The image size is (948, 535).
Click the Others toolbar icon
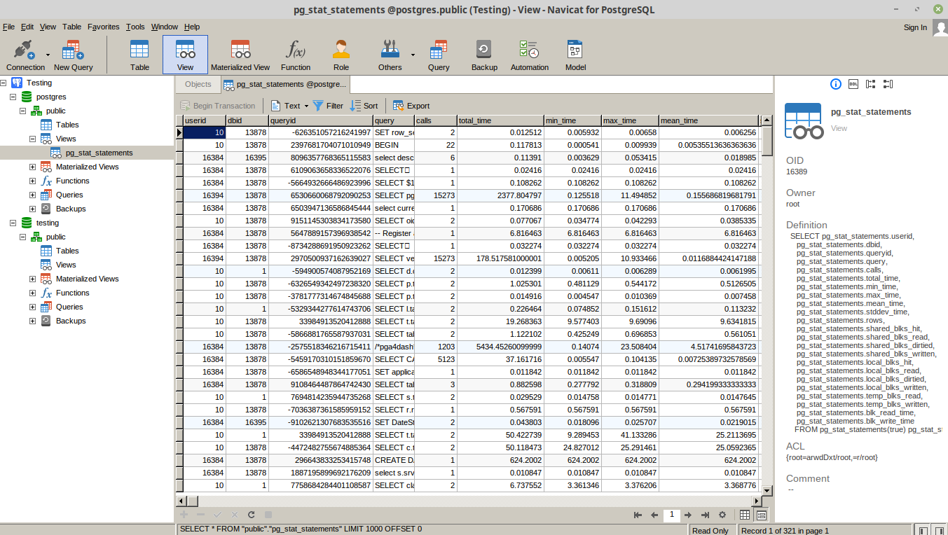pos(390,55)
